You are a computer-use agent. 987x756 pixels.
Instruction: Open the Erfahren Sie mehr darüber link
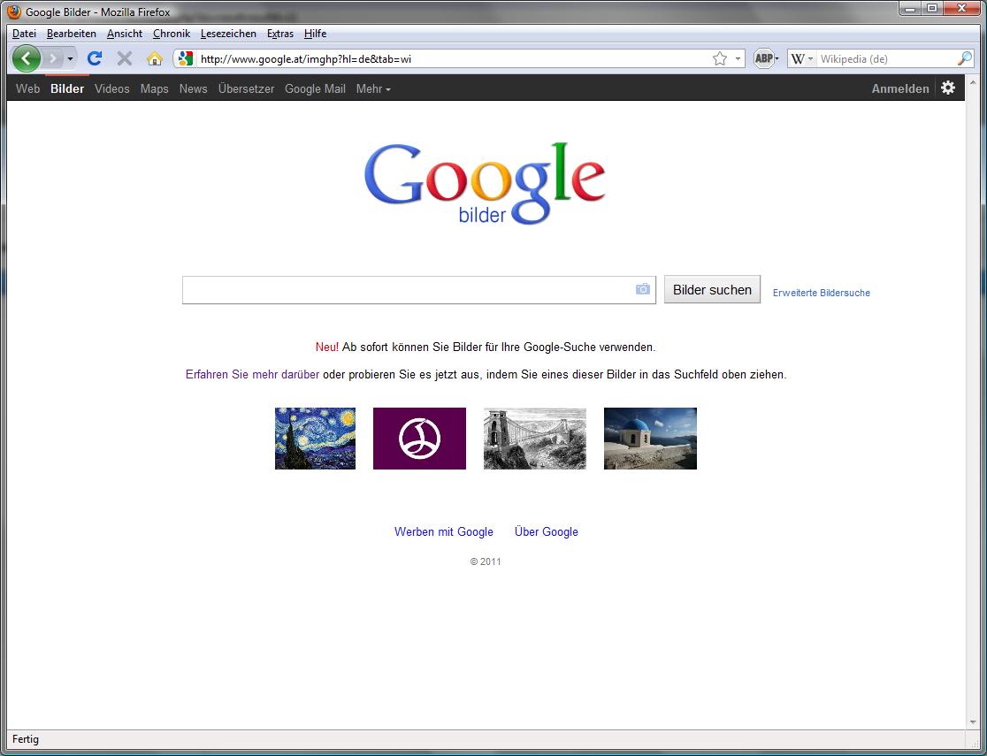pos(252,375)
